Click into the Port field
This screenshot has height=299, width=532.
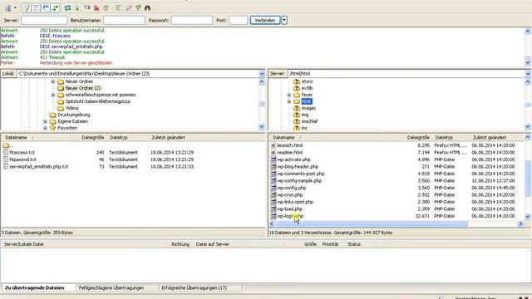[x=238, y=20]
